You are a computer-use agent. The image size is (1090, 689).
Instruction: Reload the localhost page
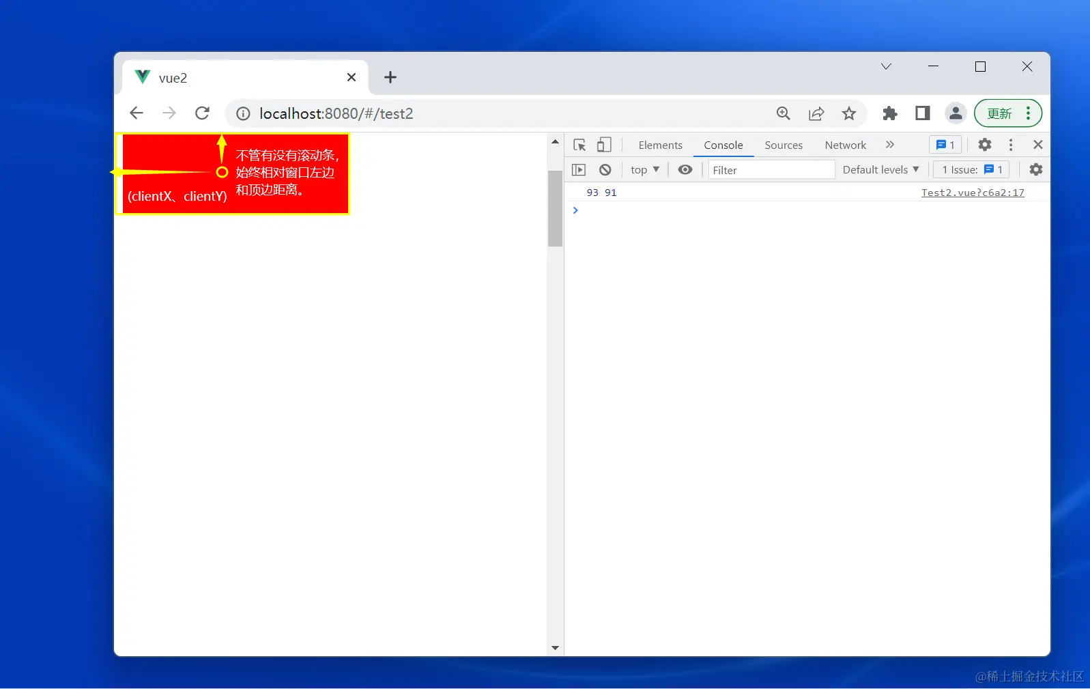pyautogui.click(x=202, y=113)
